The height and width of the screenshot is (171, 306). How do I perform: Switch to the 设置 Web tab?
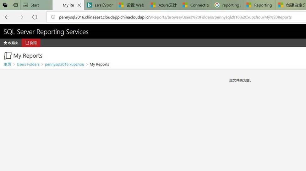132,5
